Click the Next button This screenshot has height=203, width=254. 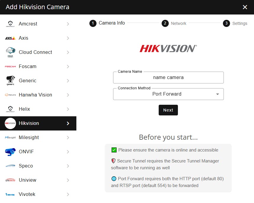(x=168, y=110)
